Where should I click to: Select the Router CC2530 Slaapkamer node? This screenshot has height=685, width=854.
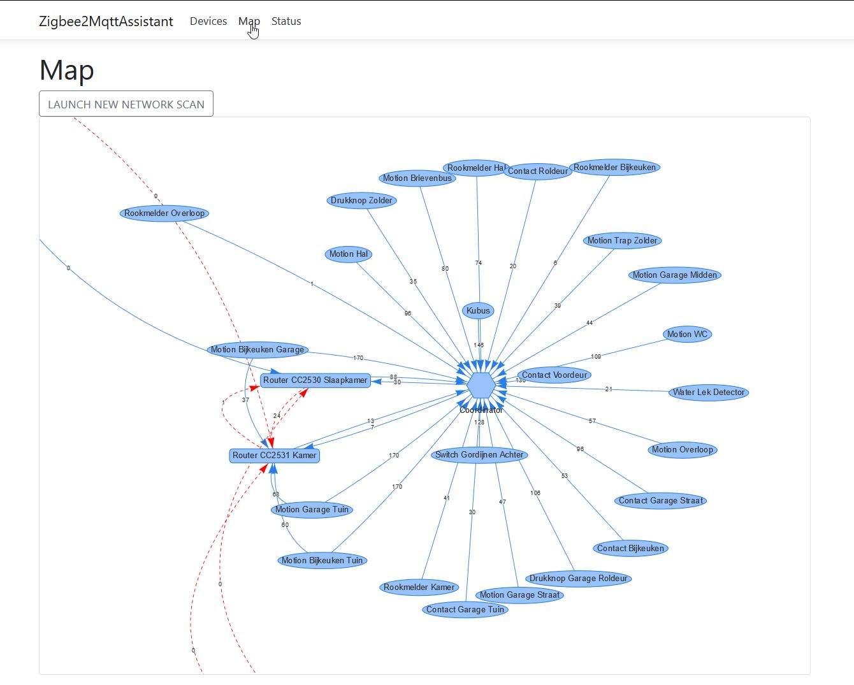[x=315, y=380]
